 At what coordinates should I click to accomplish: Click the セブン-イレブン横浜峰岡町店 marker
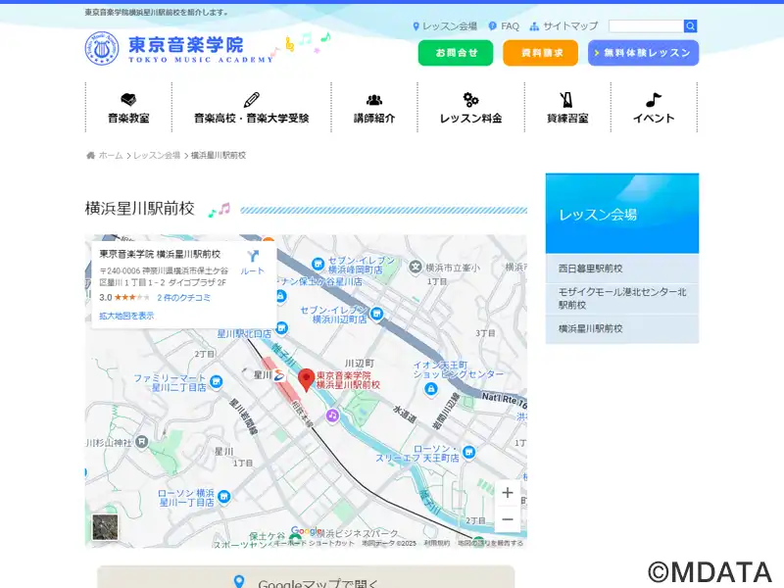coord(318,264)
